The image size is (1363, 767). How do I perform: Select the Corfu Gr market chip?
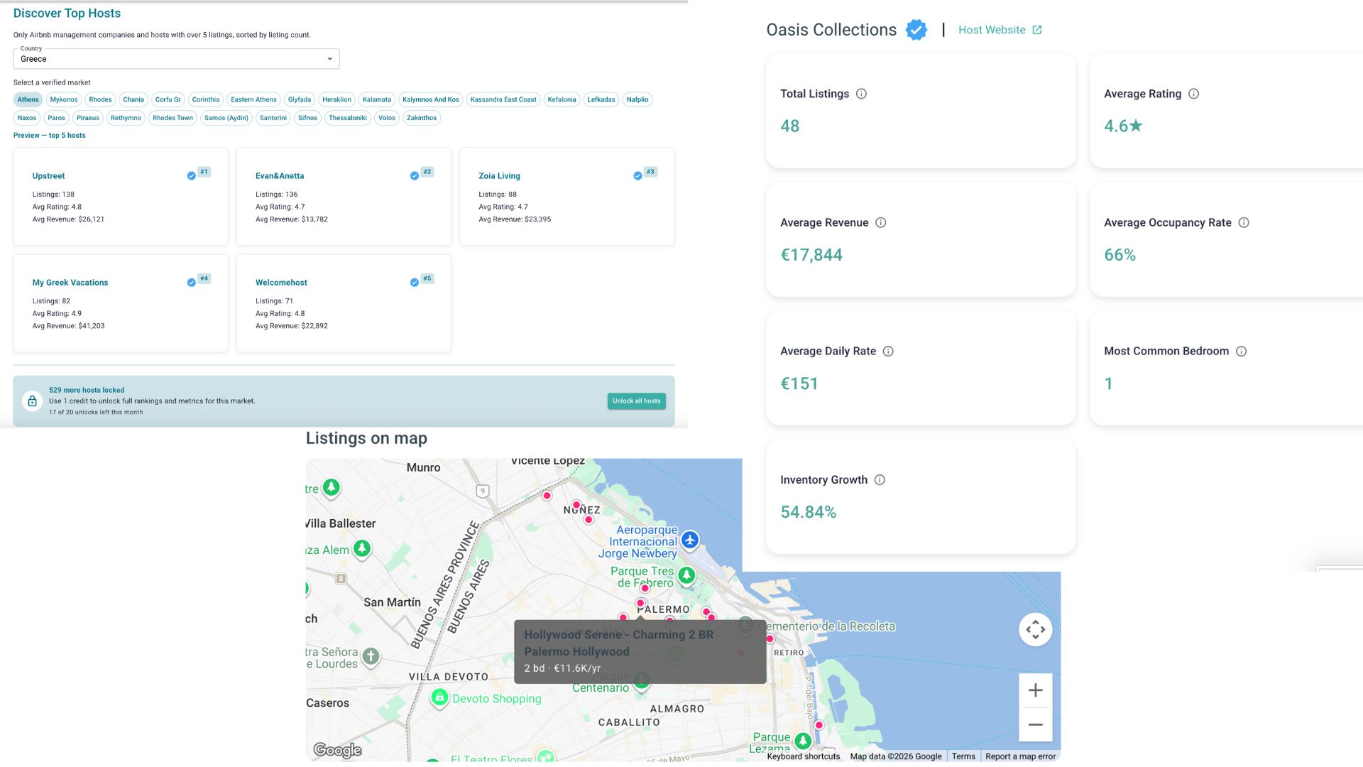(168, 99)
